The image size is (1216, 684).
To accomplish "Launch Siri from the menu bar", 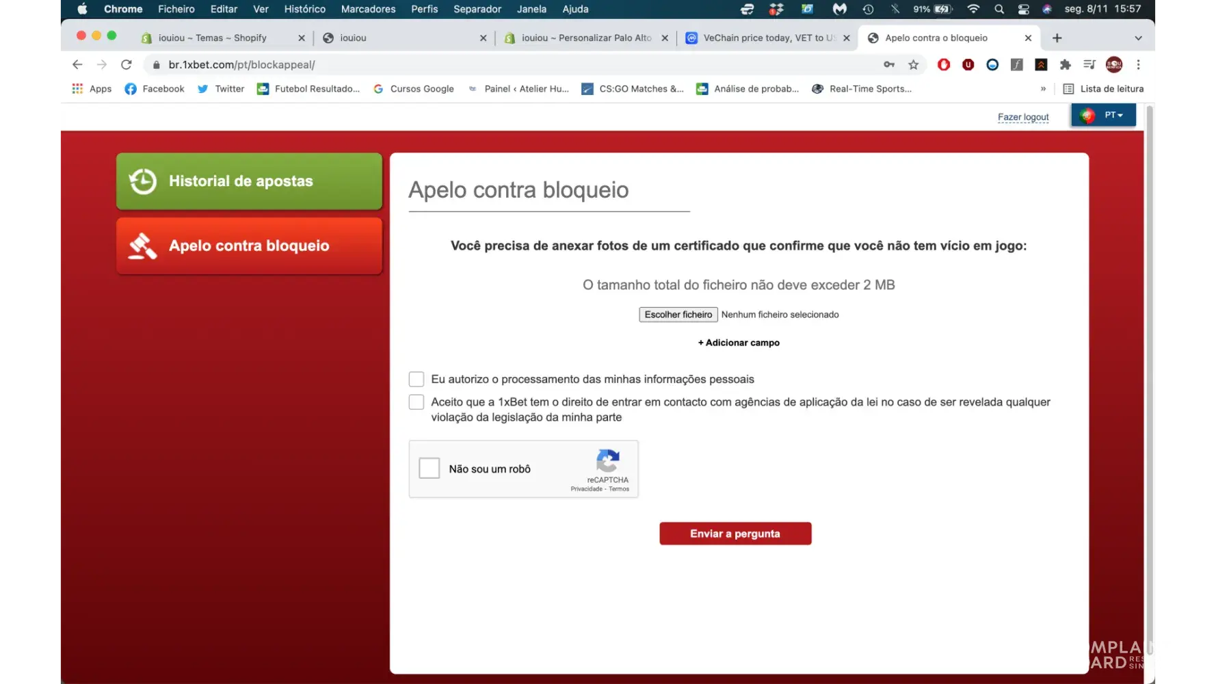I will pos(1047,9).
